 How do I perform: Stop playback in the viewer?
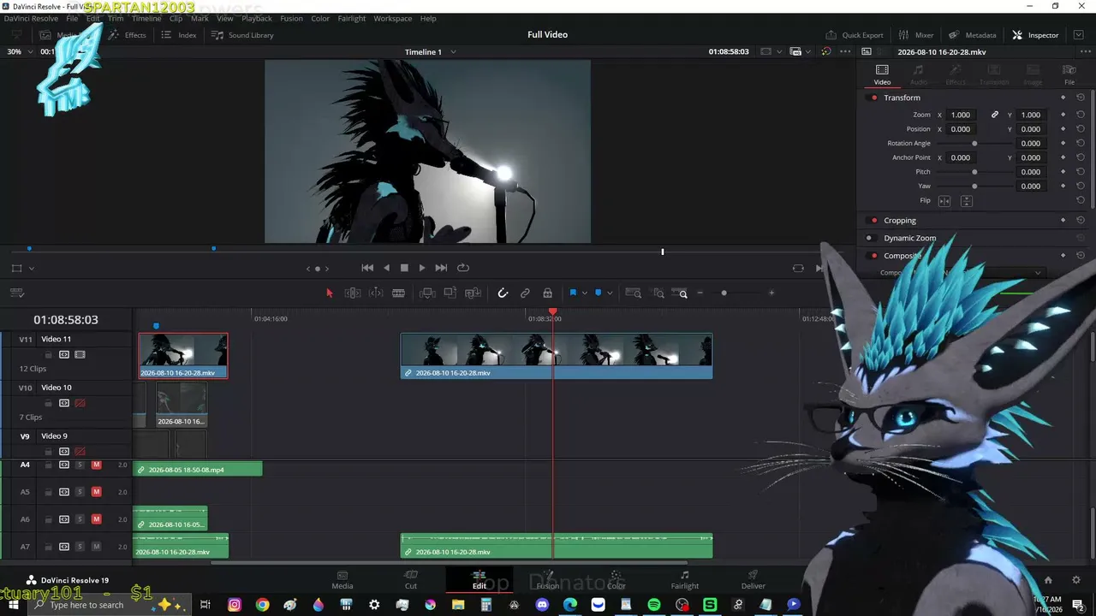coord(404,268)
